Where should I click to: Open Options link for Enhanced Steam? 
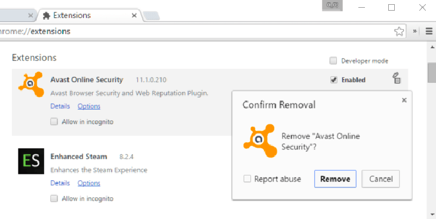click(x=89, y=183)
